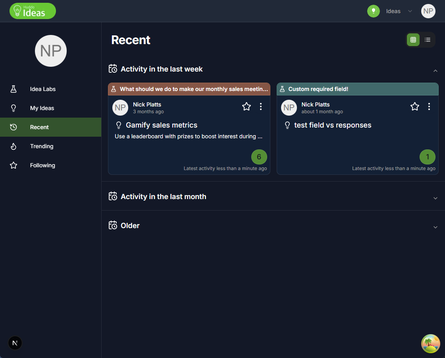Image resolution: width=445 pixels, height=358 pixels.
Task: Switch to grid view
Action: coord(413,40)
